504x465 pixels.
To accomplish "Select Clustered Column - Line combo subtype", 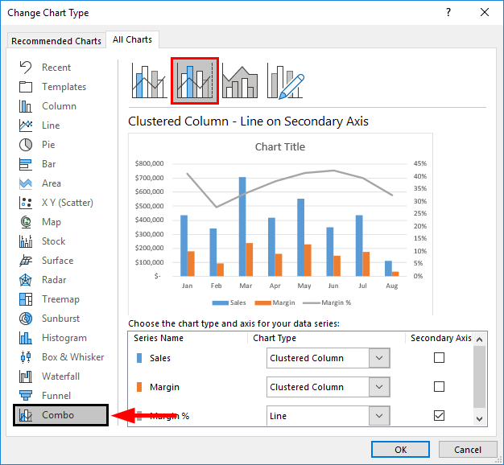I will (x=149, y=81).
